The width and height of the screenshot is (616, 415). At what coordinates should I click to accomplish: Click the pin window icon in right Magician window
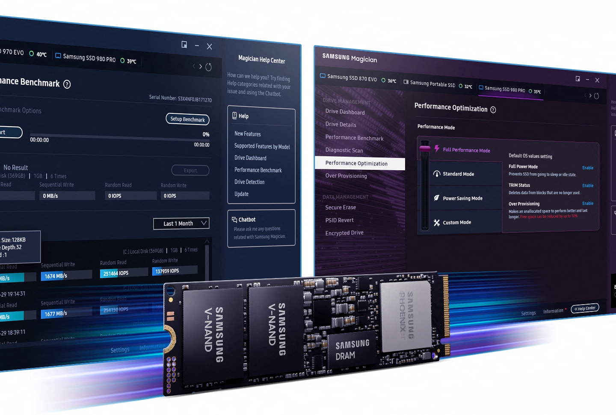pyautogui.click(x=578, y=79)
